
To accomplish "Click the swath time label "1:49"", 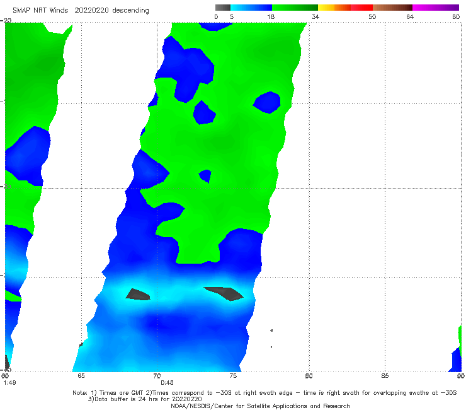I will pyautogui.click(x=10, y=383).
